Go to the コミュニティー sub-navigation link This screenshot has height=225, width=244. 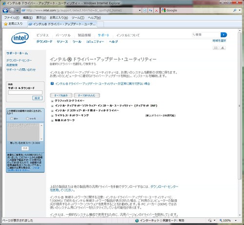coord(95,41)
